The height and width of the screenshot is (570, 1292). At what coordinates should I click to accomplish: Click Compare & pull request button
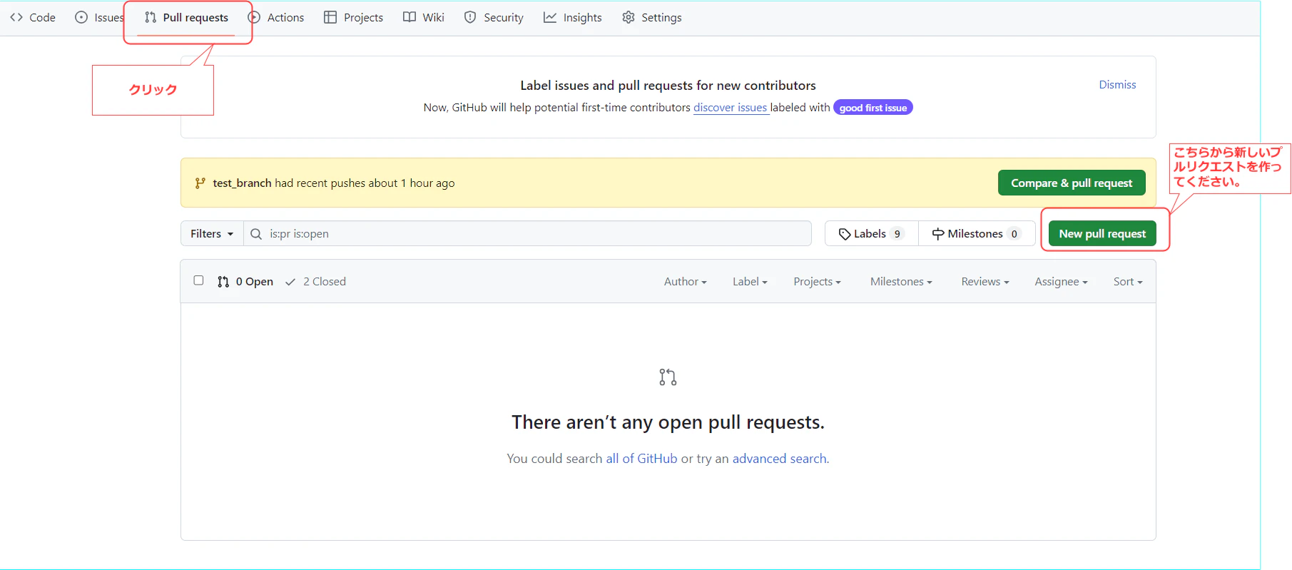(x=1072, y=183)
